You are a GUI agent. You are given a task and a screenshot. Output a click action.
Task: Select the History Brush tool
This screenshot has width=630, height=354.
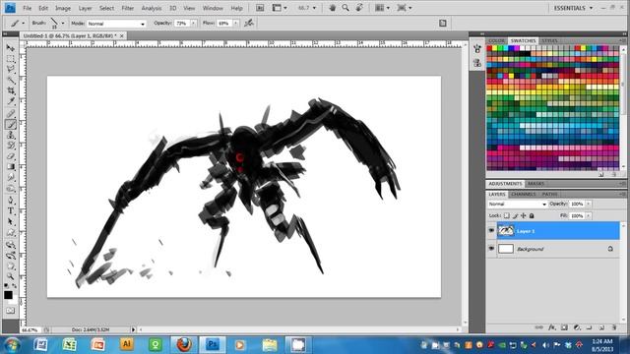click(11, 146)
